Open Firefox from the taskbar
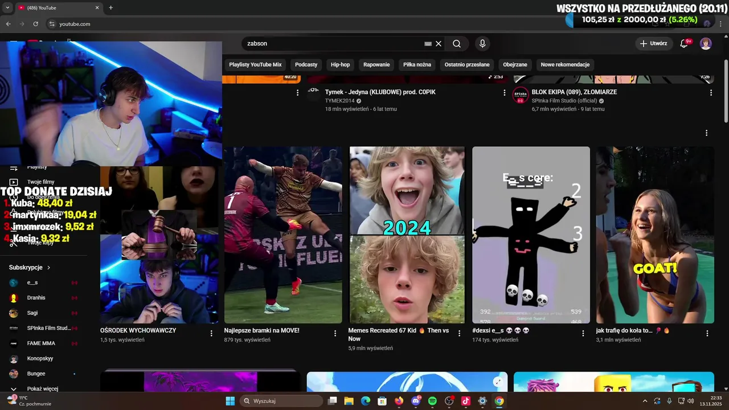Image resolution: width=729 pixels, height=410 pixels. click(x=399, y=401)
